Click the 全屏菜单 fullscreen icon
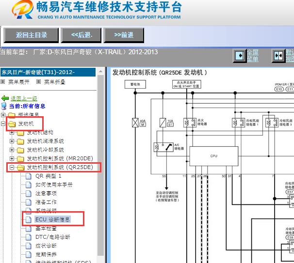Image resolution: width=294 pixels, height=263 pixels. coord(240,56)
